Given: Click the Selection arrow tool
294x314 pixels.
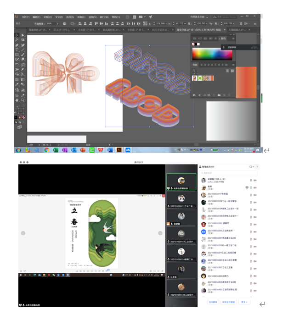Looking at the screenshot, I should pos(17,35).
